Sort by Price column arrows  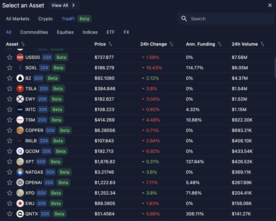tap(110, 44)
